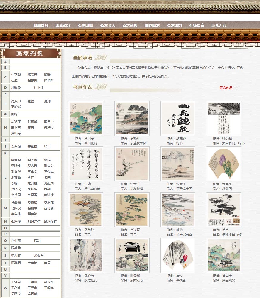This screenshot has height=298, width=260.
Task: Open painter 韩学中 from the list
Action: (x=49, y=122)
